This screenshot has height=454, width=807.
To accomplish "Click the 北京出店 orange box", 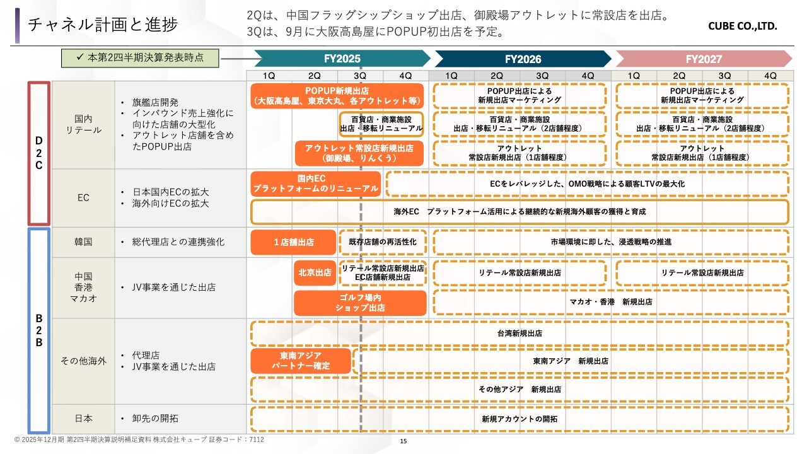I will pyautogui.click(x=315, y=273).
